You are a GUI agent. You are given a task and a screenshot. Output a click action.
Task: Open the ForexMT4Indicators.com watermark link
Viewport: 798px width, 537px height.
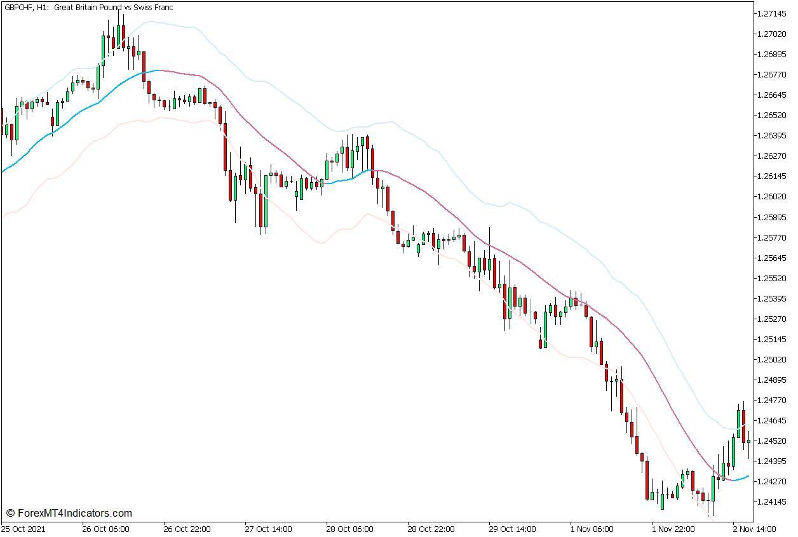click(x=70, y=512)
